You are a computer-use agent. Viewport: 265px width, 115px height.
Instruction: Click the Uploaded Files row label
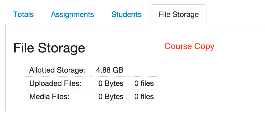[x=55, y=83]
